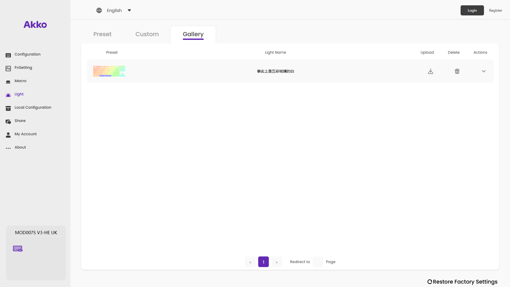The image size is (510, 287).
Task: Click the download icon in Upload column
Action: (431, 71)
